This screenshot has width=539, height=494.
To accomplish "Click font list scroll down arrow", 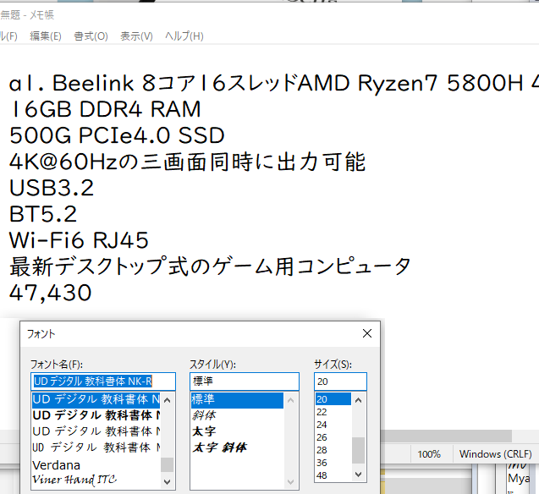I will (168, 481).
